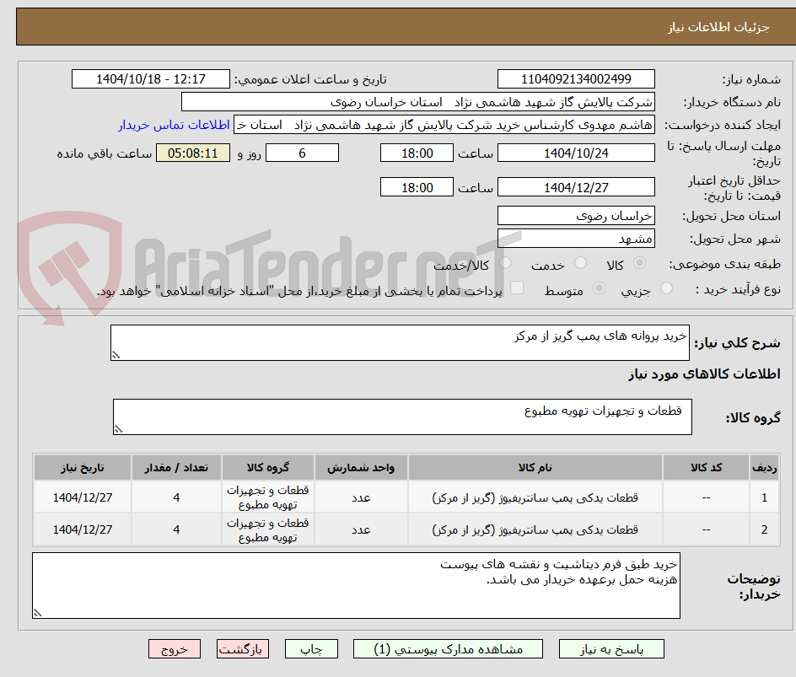Click the تعداد / مقدار column header
This screenshot has height=677, width=796.
176,467
